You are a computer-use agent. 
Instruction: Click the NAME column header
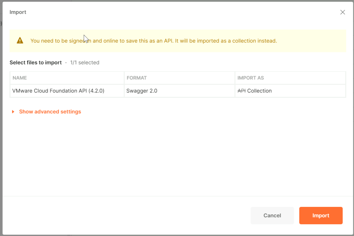coord(20,78)
